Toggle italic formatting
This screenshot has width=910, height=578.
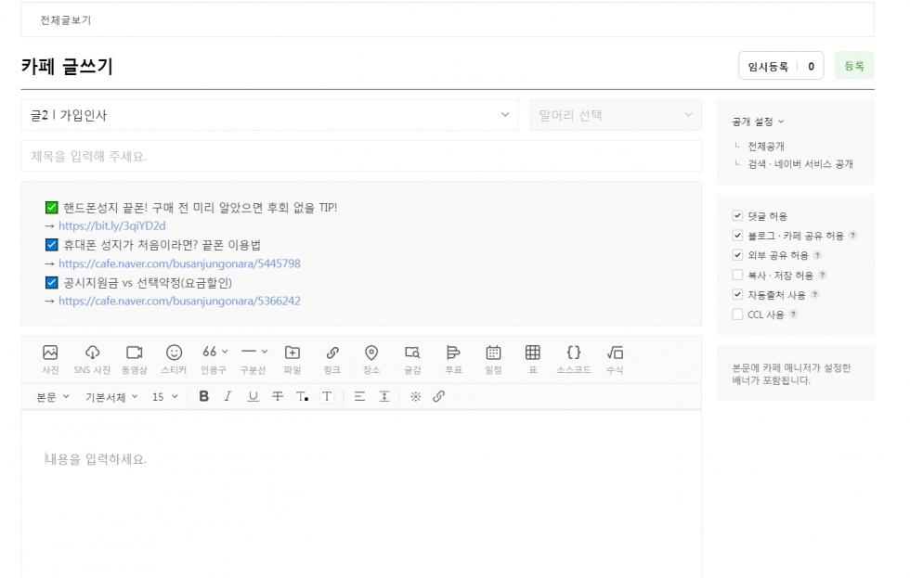227,396
